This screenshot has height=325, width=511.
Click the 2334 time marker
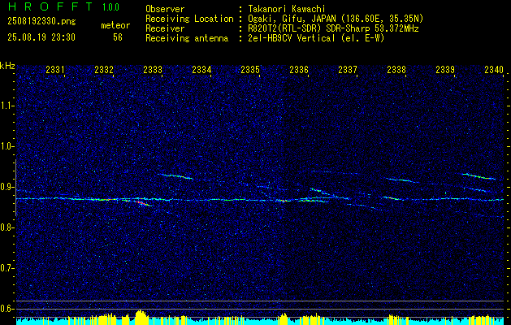[201, 69]
